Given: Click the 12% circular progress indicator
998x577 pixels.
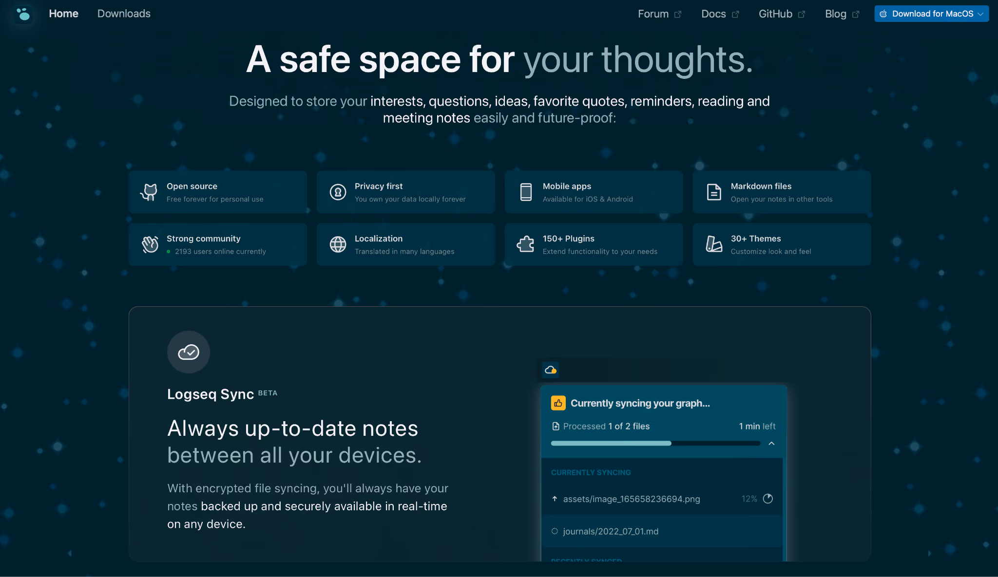Looking at the screenshot, I should 768,499.
